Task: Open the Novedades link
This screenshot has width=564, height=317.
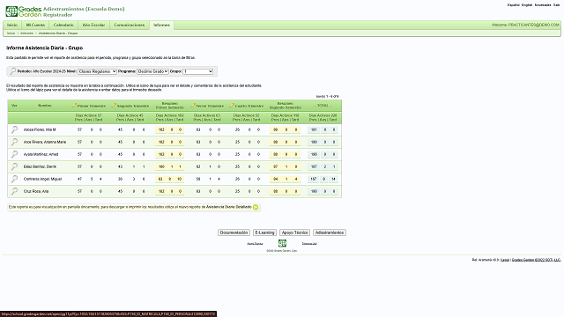Action: coord(543,5)
